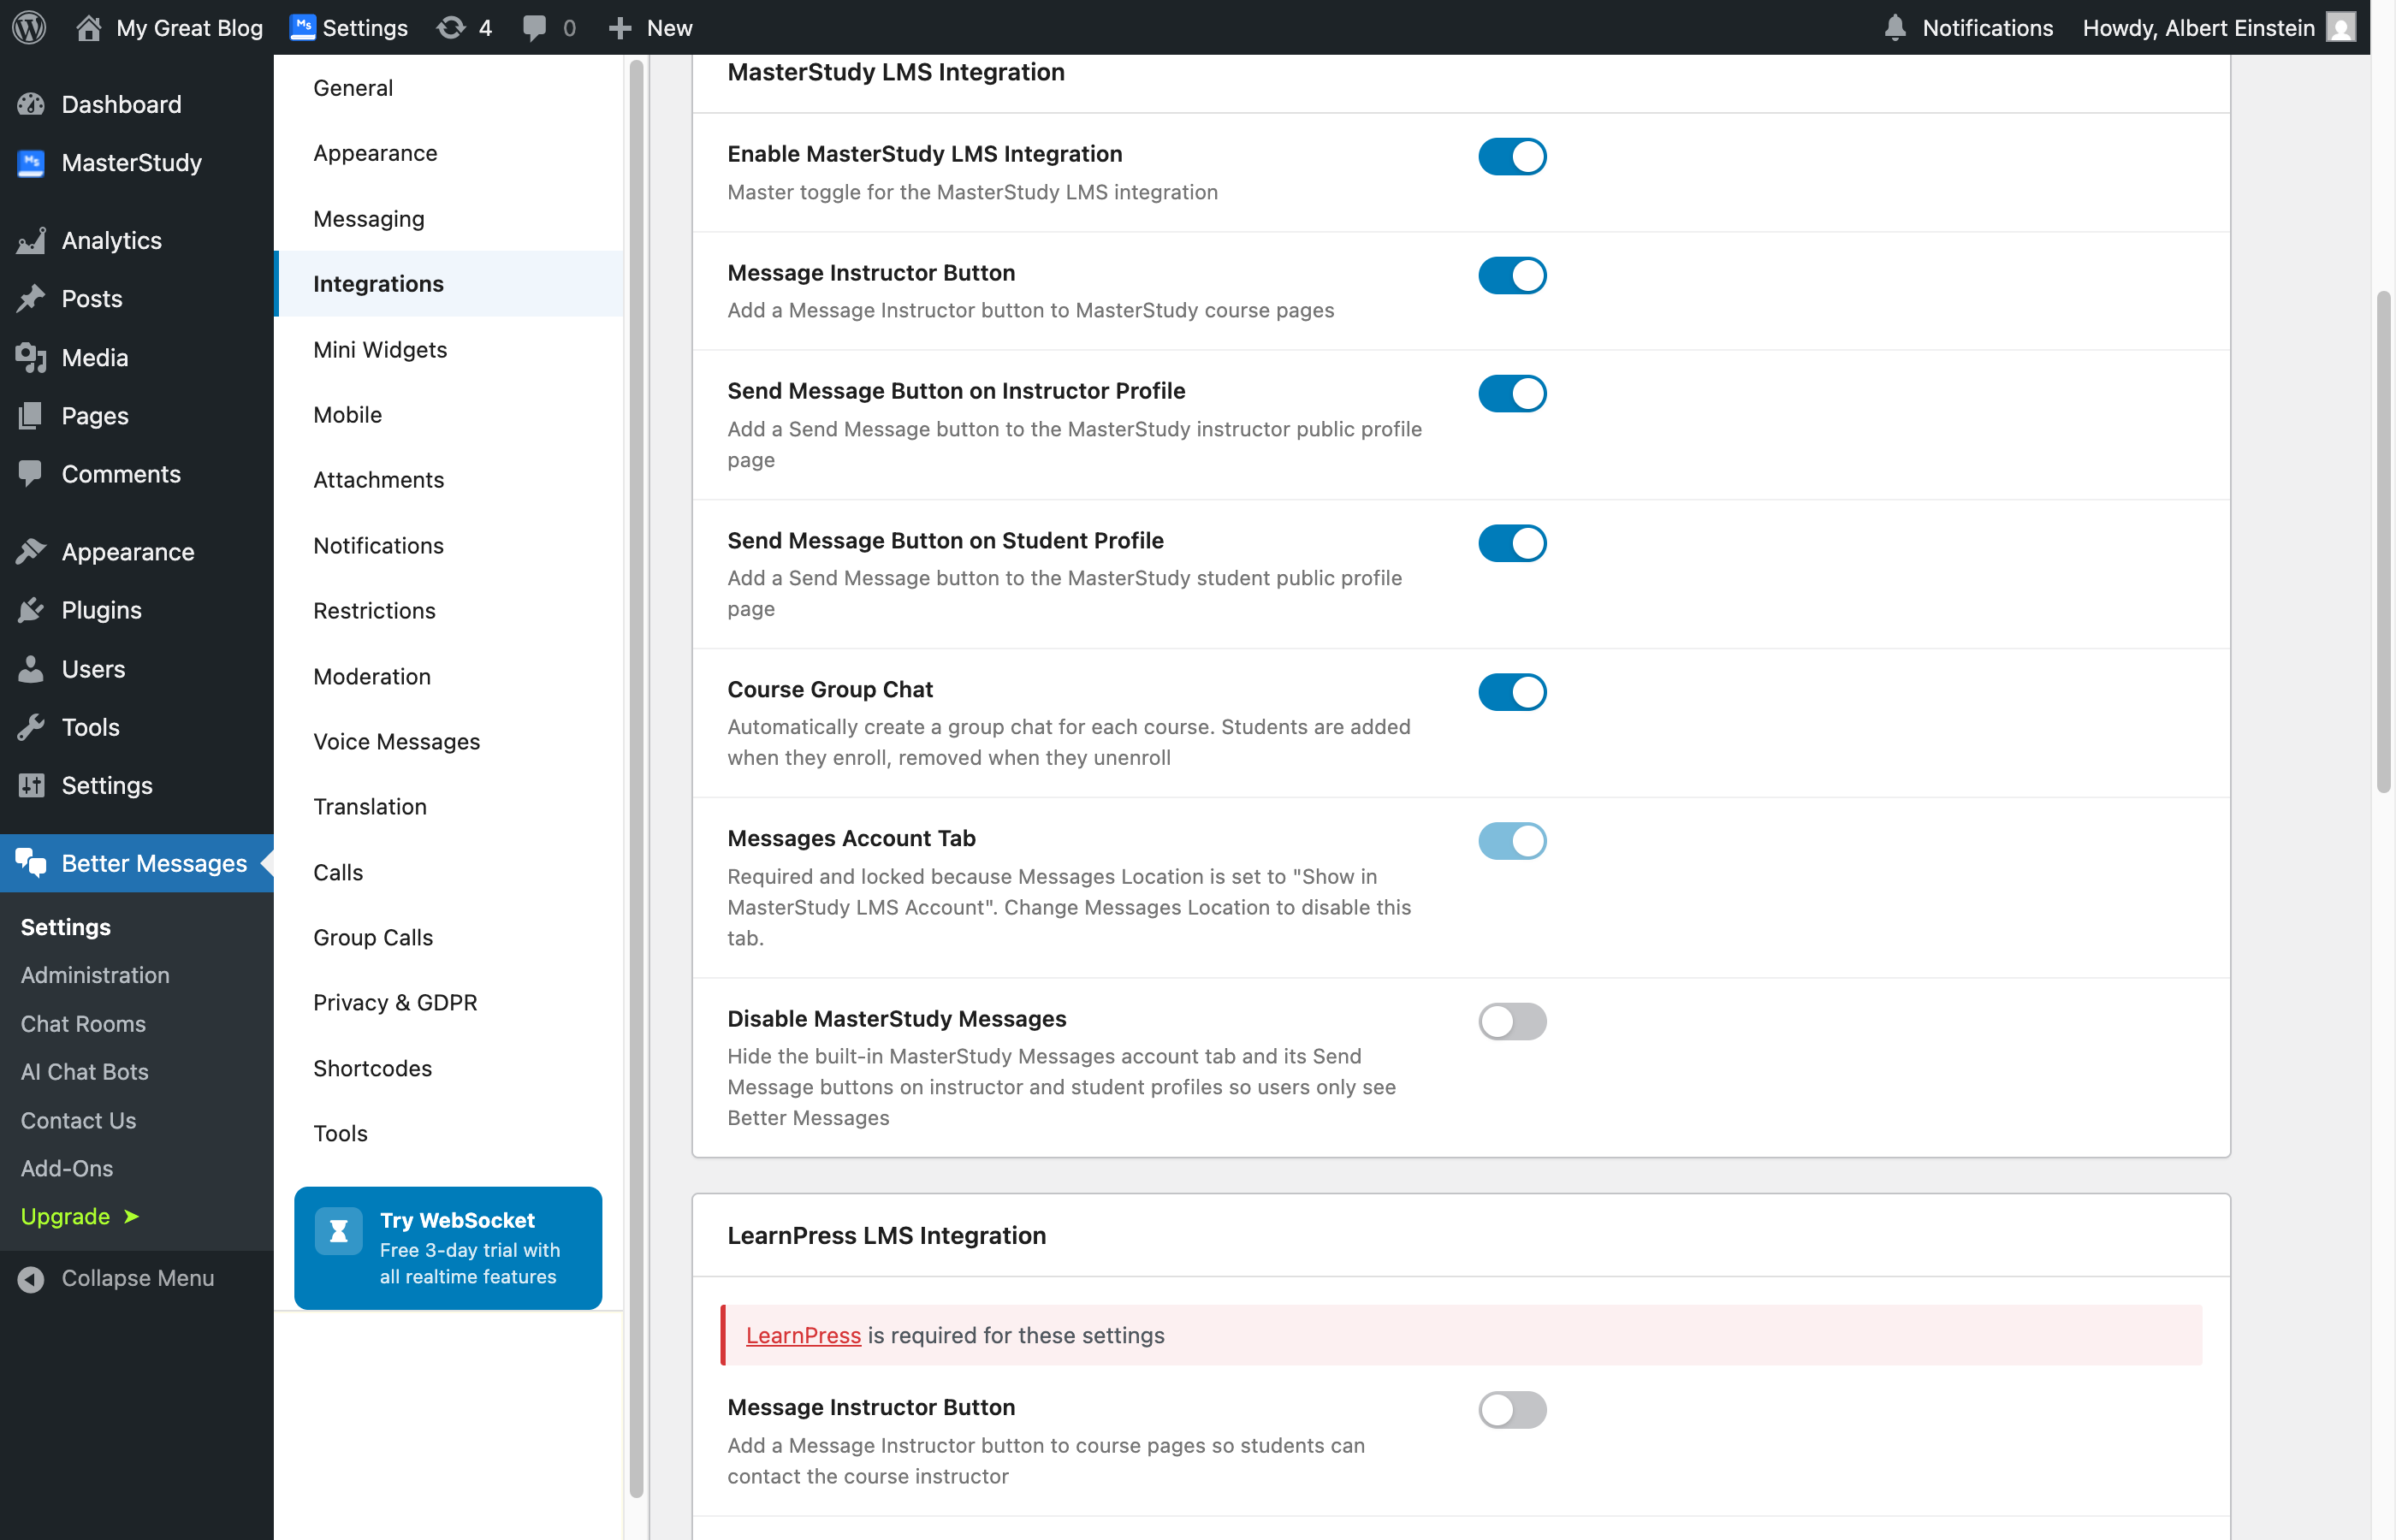Click the LearnPress link in the warning
The height and width of the screenshot is (1540, 2396).
[803, 1335]
